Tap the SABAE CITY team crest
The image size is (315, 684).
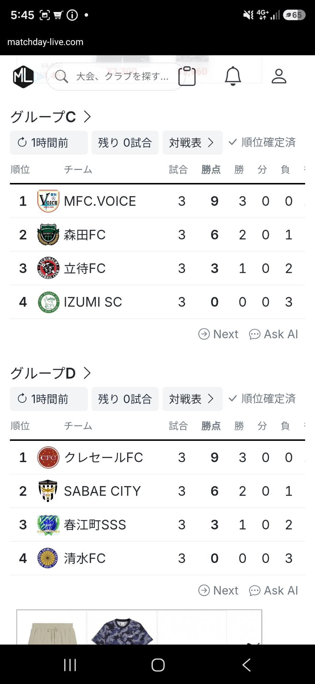point(48,491)
